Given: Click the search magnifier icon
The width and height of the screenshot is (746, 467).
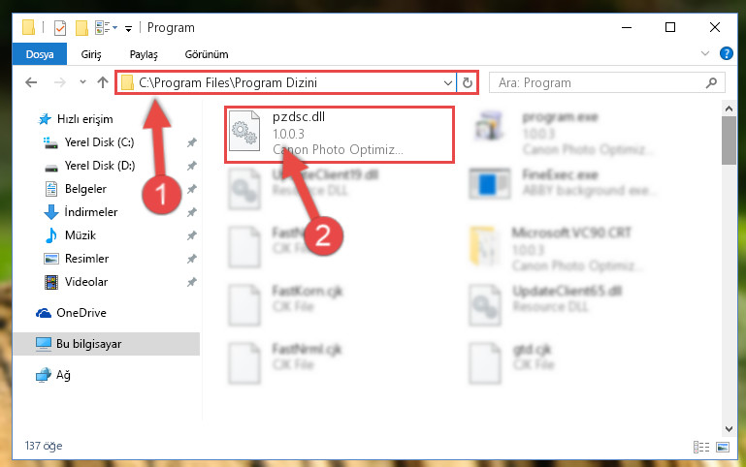Looking at the screenshot, I should [x=711, y=83].
